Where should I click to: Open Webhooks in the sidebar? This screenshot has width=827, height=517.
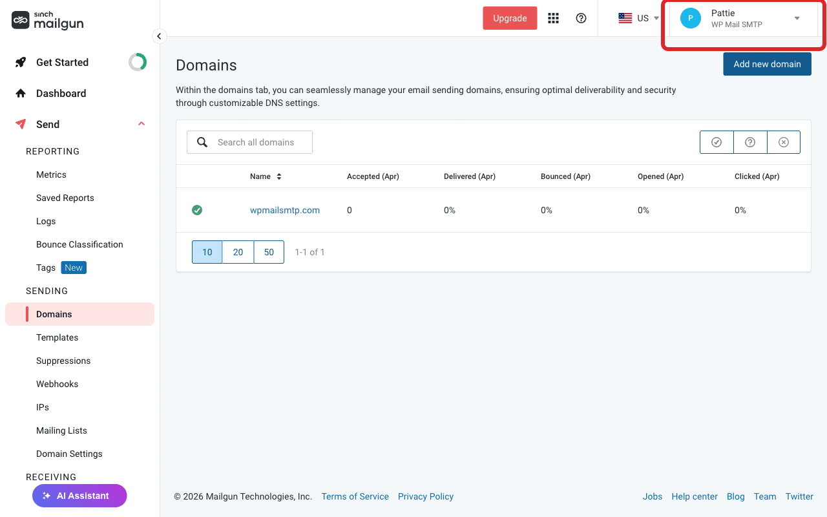[x=57, y=384]
